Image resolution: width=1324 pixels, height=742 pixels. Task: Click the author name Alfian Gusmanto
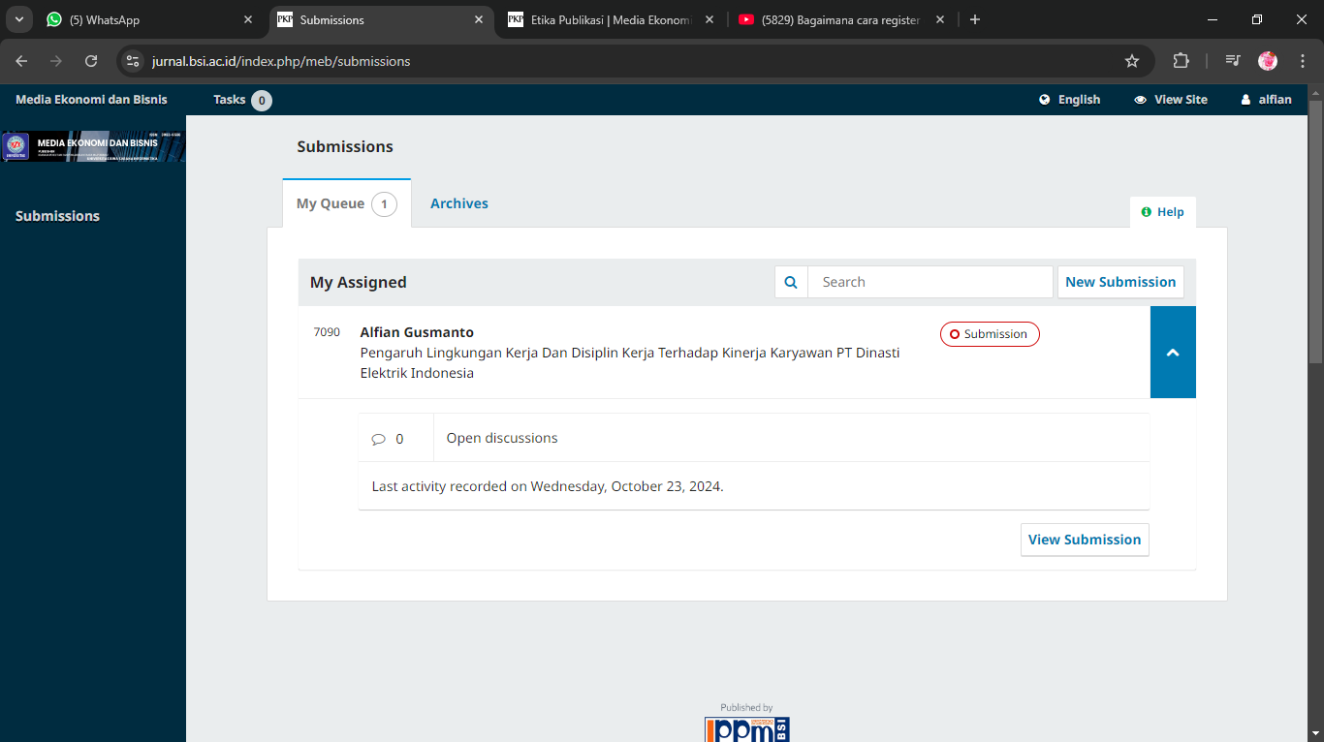pyautogui.click(x=417, y=332)
